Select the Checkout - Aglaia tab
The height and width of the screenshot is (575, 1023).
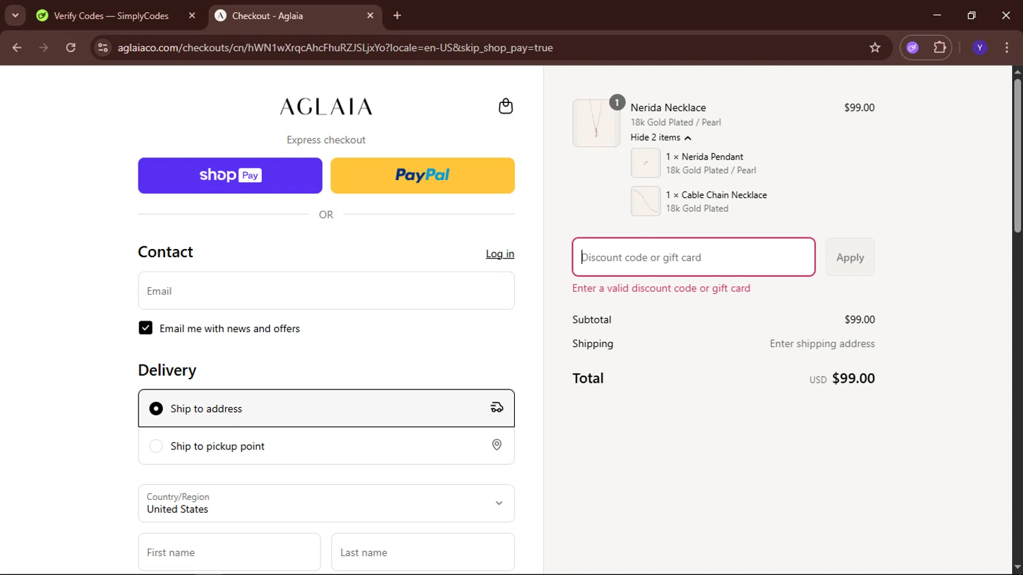click(295, 16)
